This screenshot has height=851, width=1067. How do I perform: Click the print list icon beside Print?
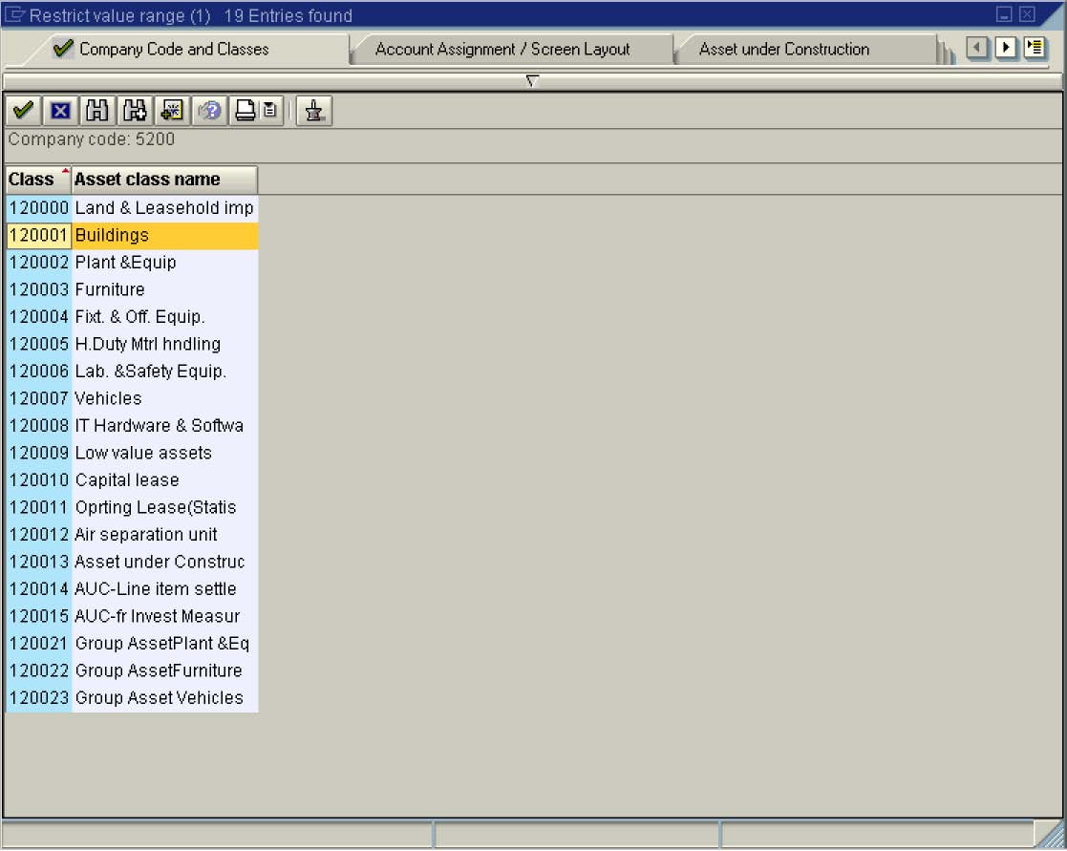click(268, 110)
